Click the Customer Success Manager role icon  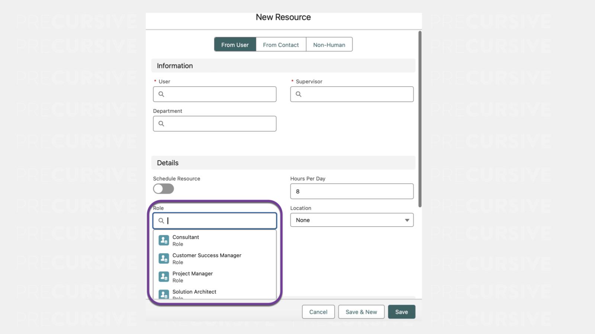pos(164,259)
